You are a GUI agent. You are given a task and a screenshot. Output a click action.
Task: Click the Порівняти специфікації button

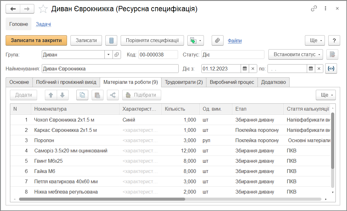point(152,41)
